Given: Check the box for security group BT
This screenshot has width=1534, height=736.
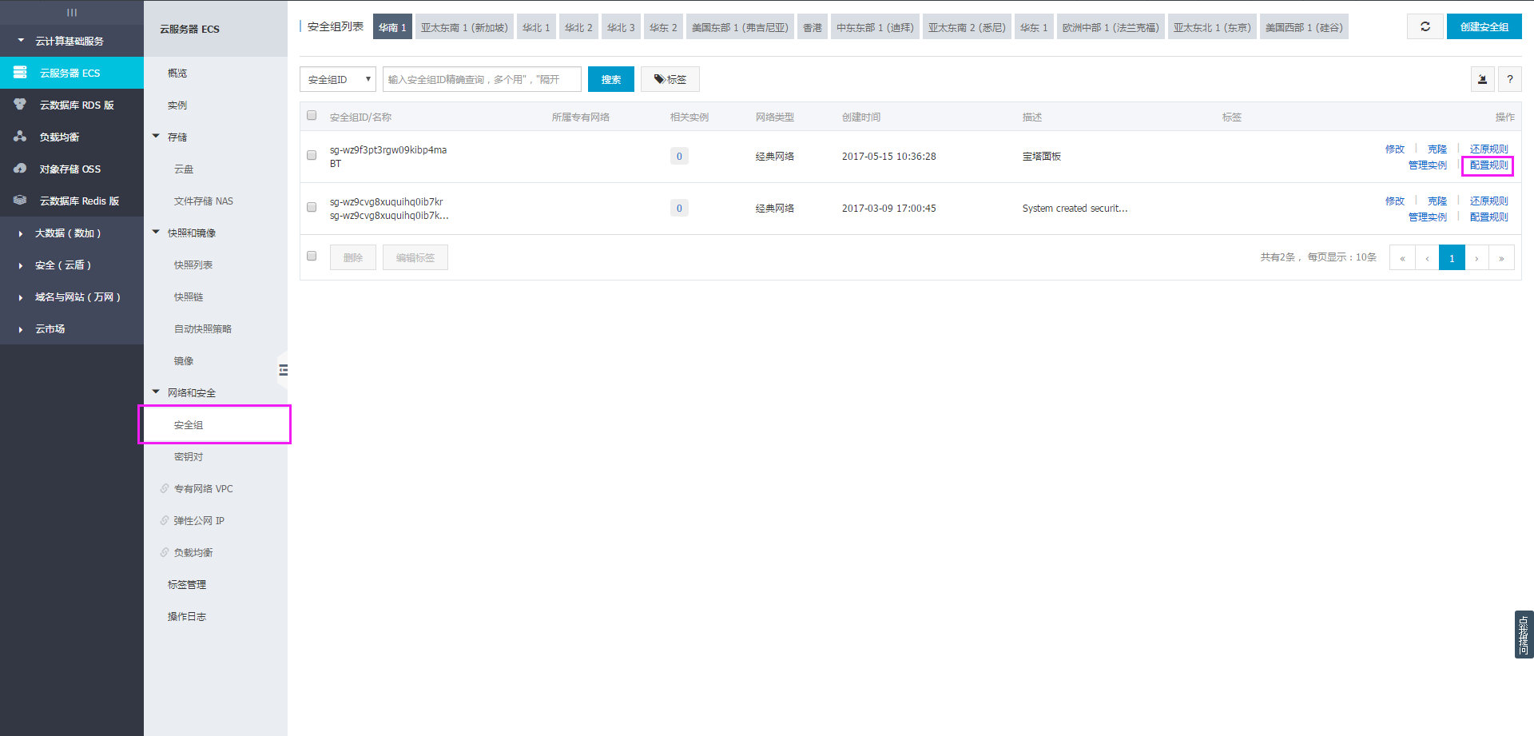Looking at the screenshot, I should click(x=312, y=155).
